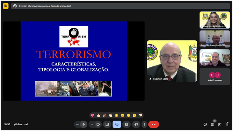Turn on captions

click(x=127, y=124)
